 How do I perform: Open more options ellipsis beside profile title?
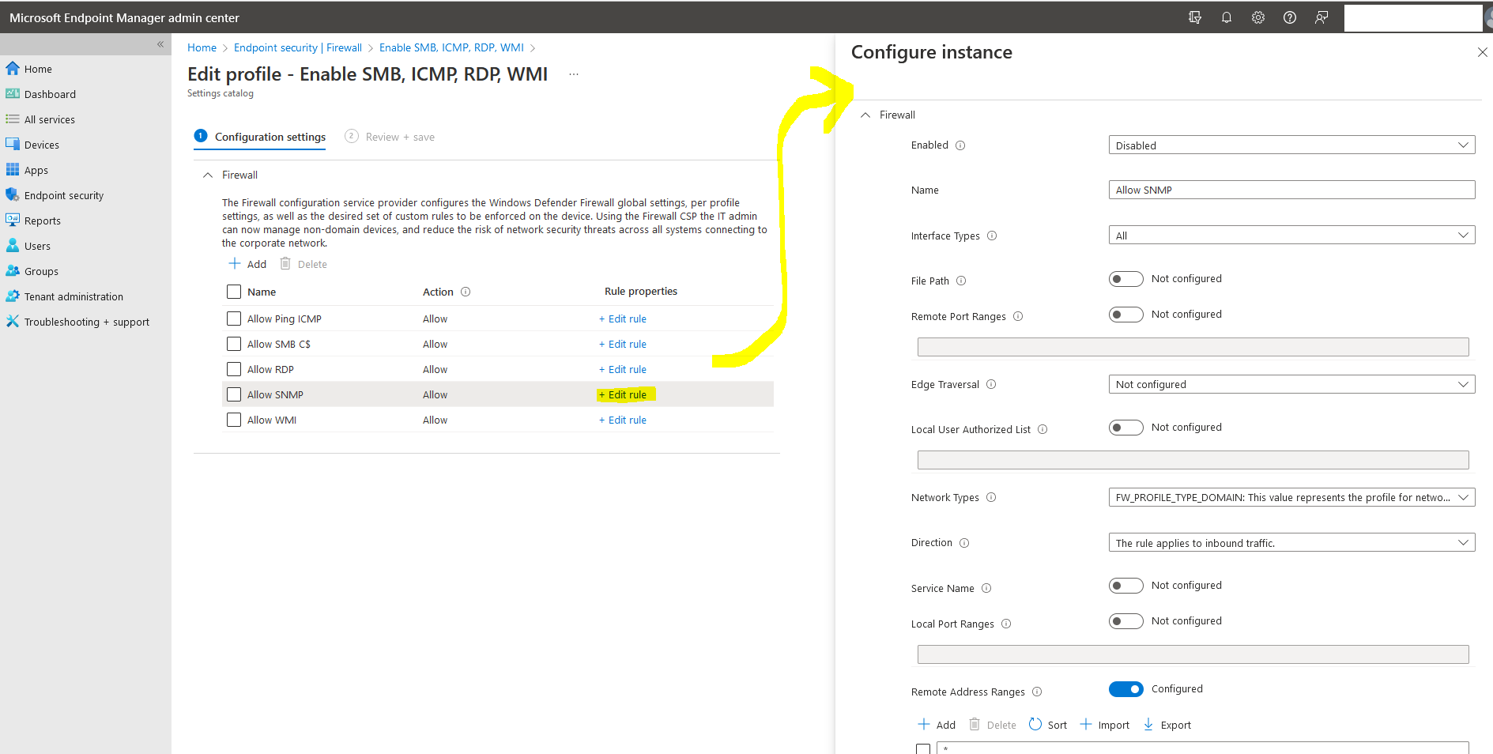coord(574,74)
